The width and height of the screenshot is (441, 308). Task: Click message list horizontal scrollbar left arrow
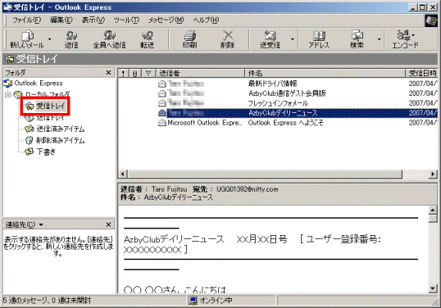coord(123,174)
